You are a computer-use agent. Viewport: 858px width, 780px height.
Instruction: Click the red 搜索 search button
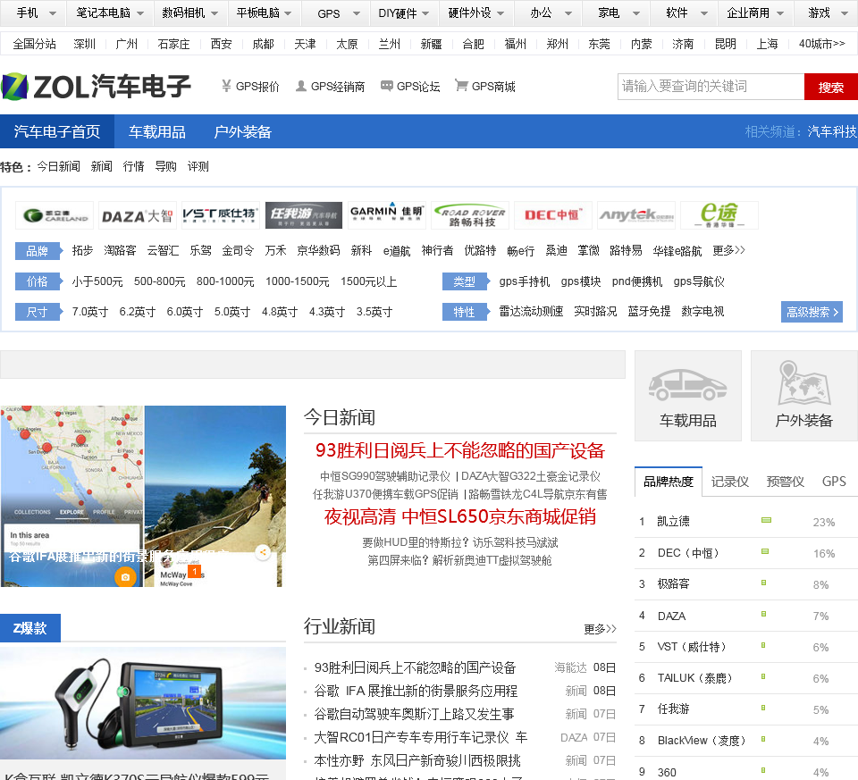point(830,87)
